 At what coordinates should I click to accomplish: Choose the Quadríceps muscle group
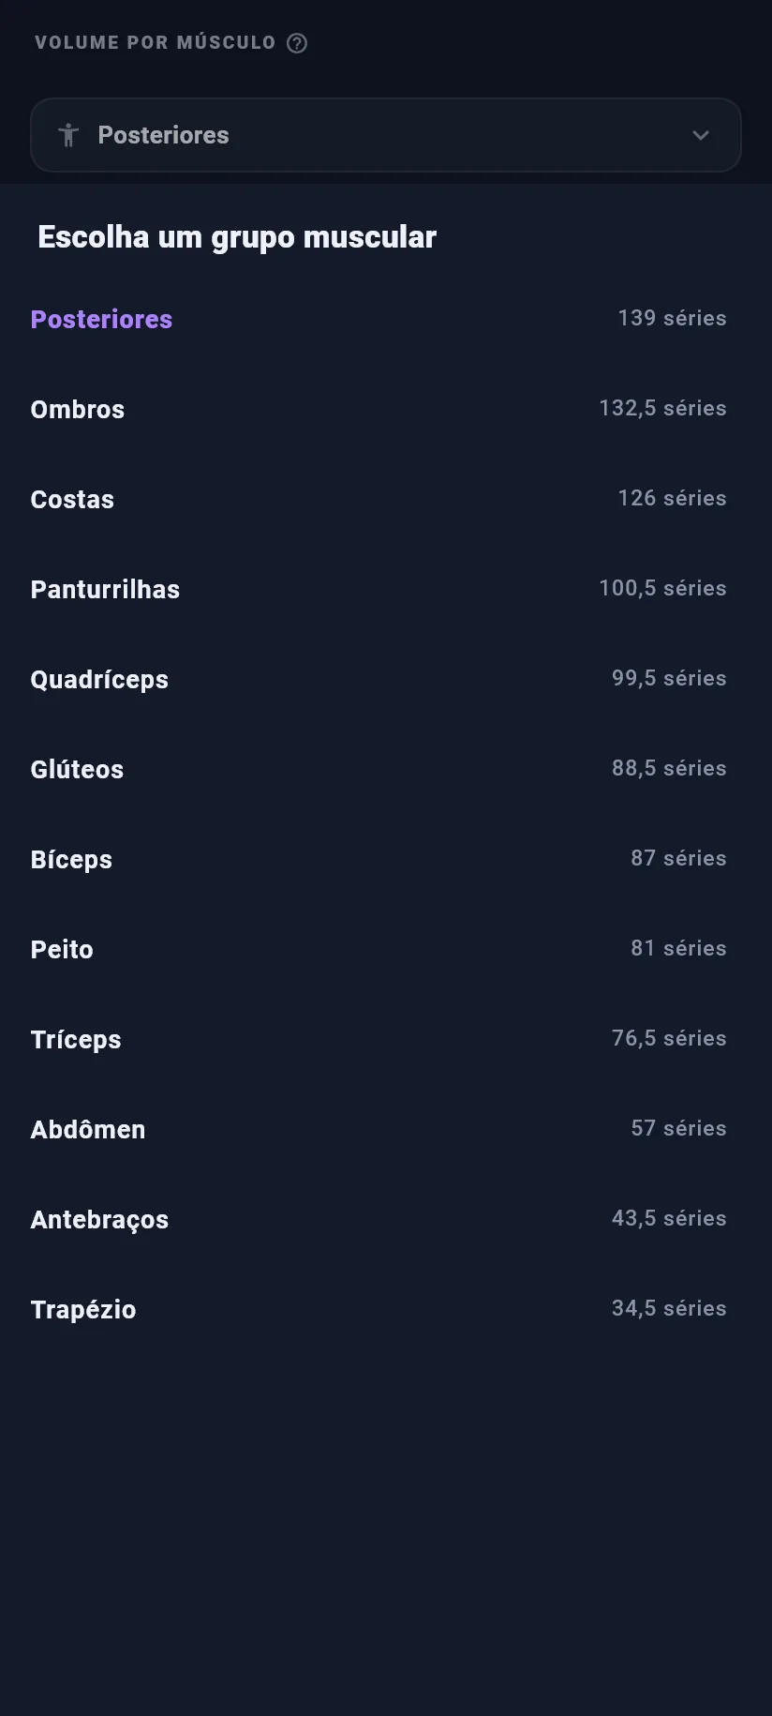click(x=379, y=679)
